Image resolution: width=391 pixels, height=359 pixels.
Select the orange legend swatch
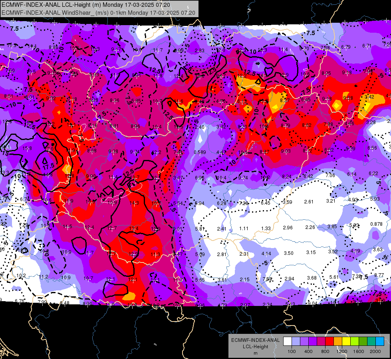pos(338,341)
